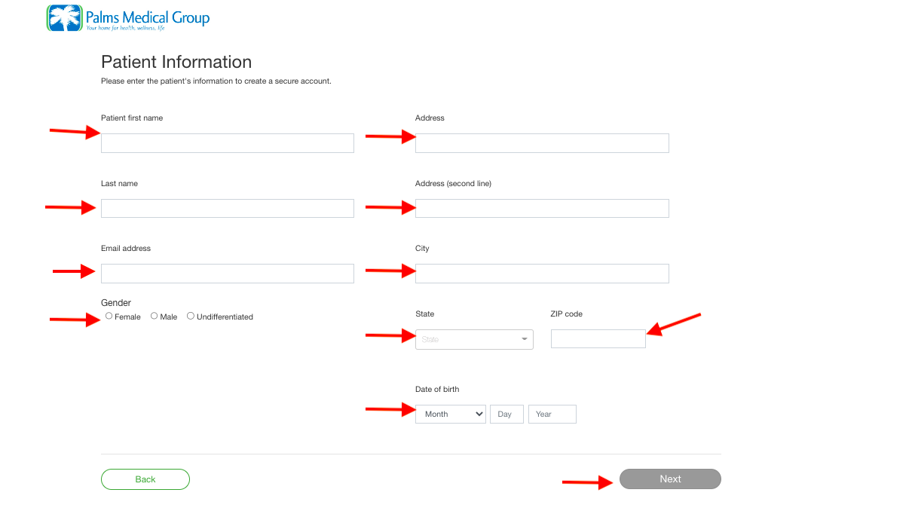Click the Next button

coord(670,479)
